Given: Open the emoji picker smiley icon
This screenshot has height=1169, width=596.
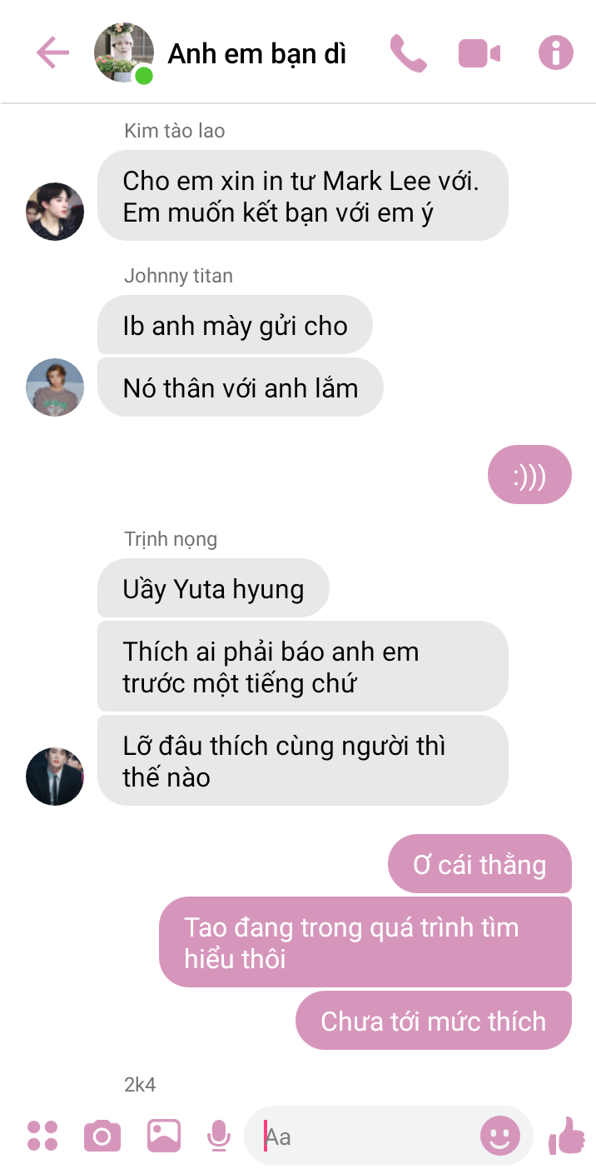Looking at the screenshot, I should 500,1136.
